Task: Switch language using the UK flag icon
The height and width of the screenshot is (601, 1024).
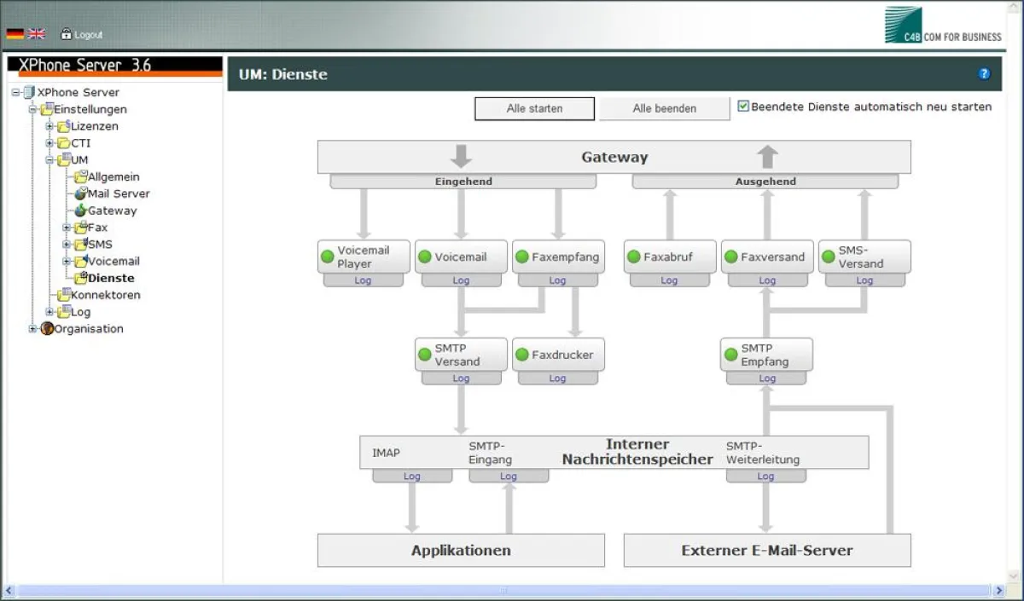Action: [x=37, y=34]
